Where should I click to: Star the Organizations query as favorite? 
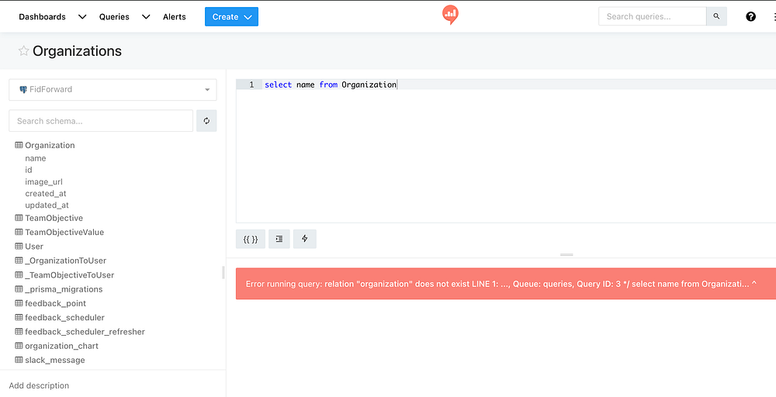[23, 50]
